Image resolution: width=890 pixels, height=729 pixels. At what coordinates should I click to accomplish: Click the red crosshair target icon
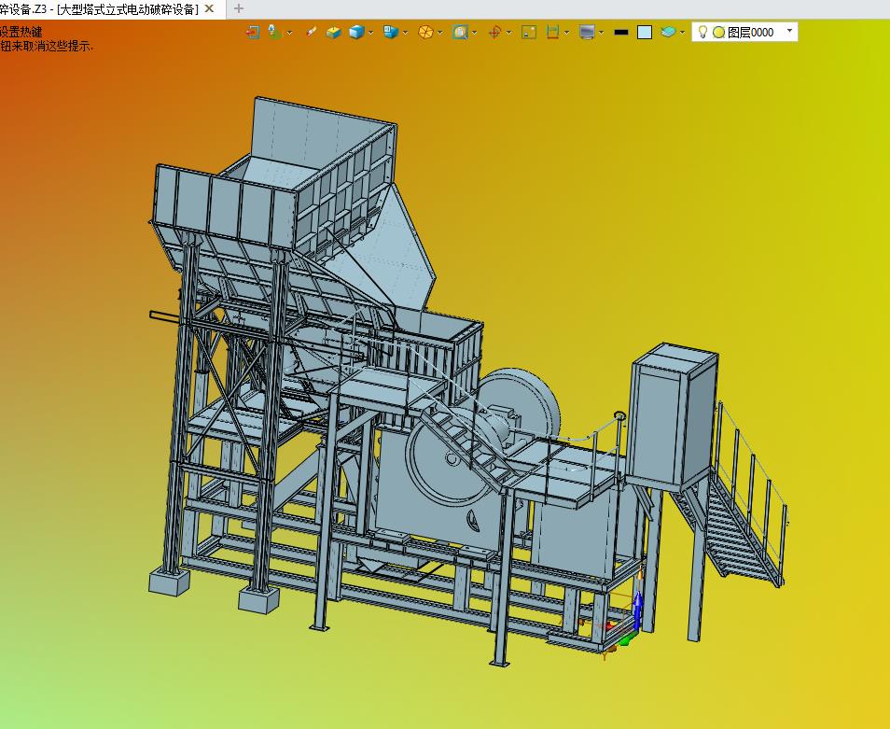click(x=494, y=33)
